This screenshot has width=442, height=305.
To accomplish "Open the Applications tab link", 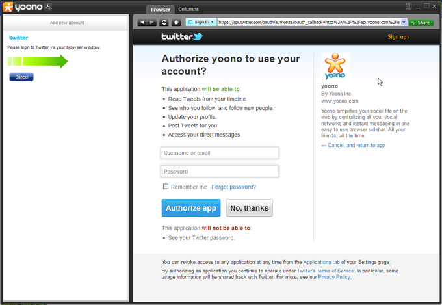I will (x=321, y=262).
